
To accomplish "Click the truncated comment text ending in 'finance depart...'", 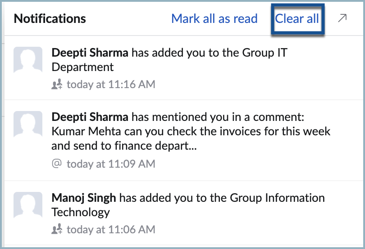I will [191, 139].
